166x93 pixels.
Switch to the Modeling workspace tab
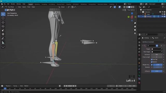click(37, 4)
